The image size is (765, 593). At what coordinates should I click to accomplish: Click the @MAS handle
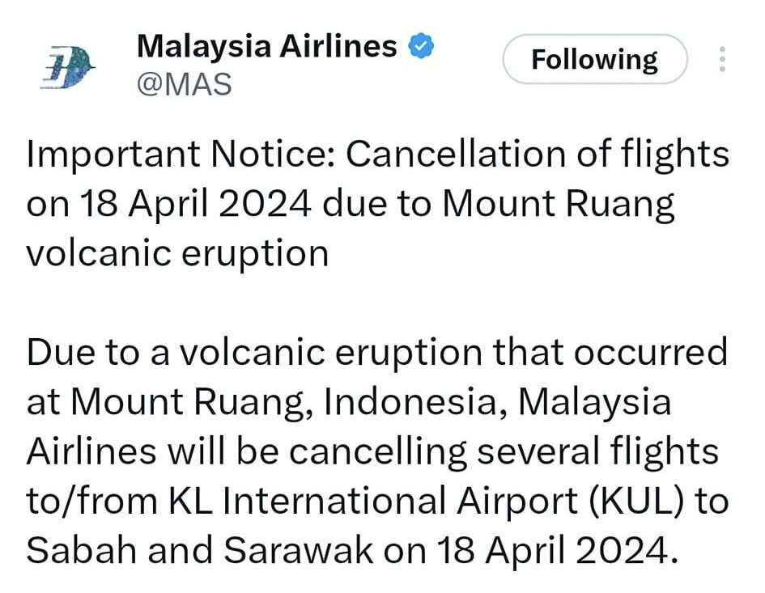[x=185, y=84]
